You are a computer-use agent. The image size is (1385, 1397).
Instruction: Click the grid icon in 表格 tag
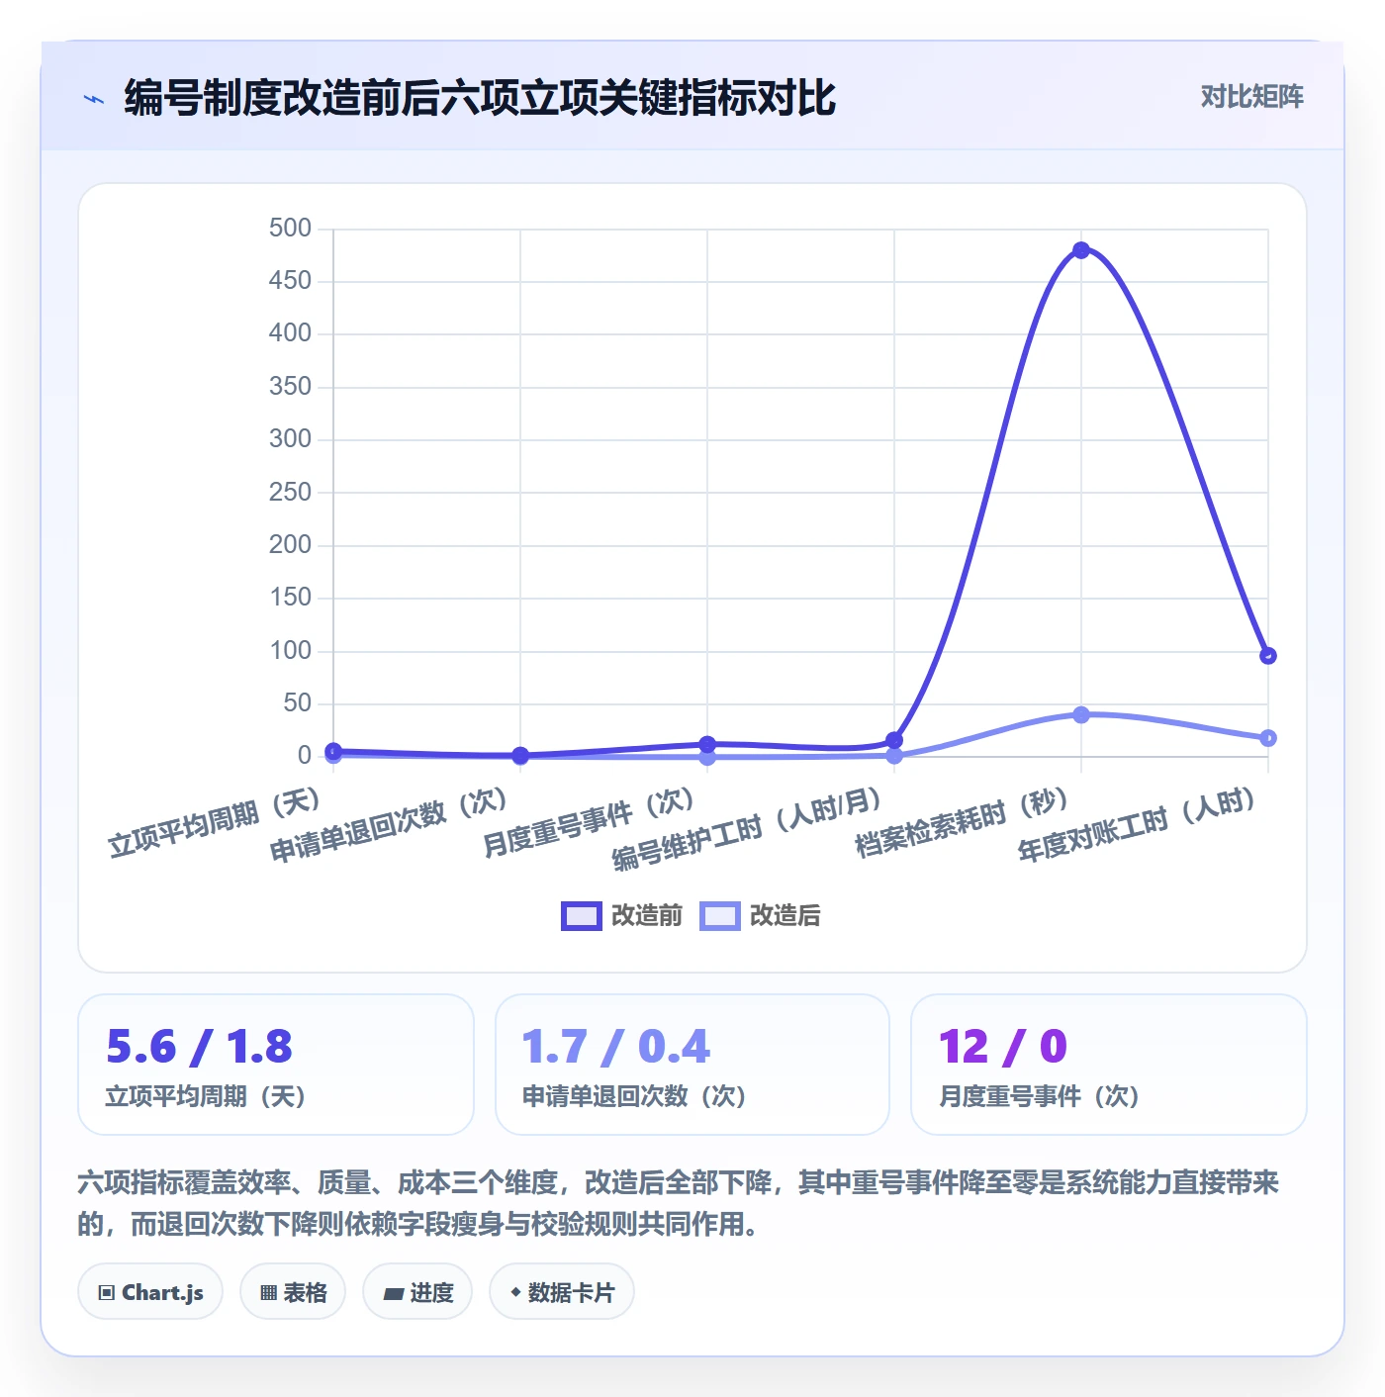pyautogui.click(x=268, y=1292)
